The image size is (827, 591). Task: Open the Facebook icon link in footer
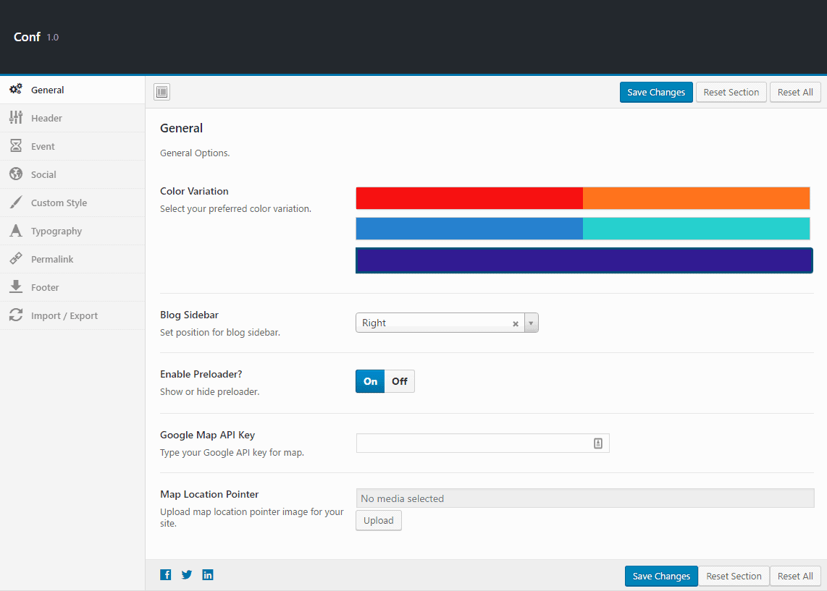(166, 575)
